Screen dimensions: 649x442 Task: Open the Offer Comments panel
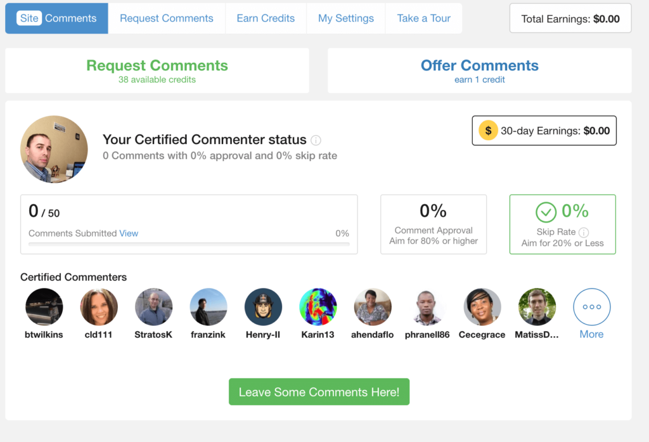(479, 70)
